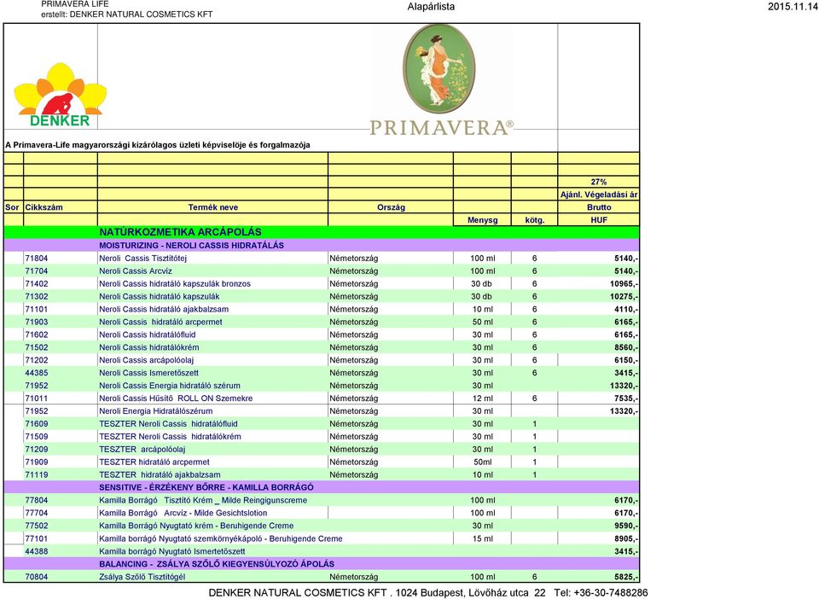This screenshot has height=599, width=819.
Task: Click the 'Ország' column header
Action: pos(391,207)
